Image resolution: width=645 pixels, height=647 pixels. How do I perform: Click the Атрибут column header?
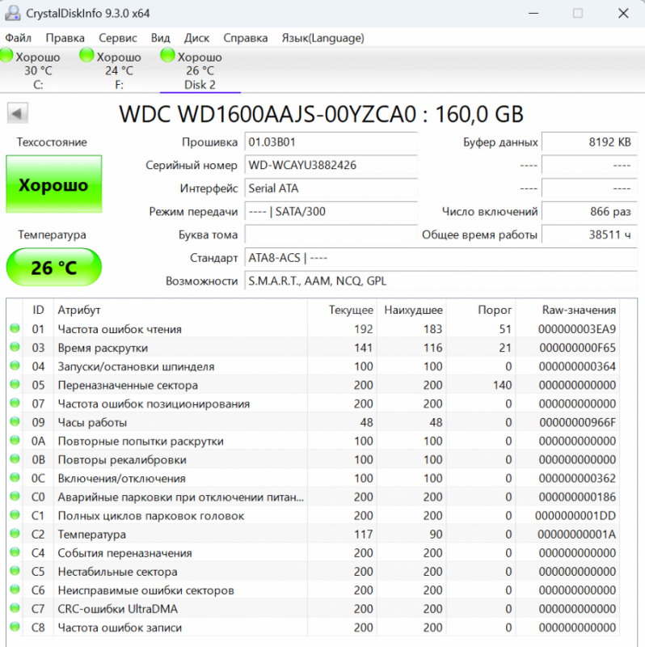[x=180, y=310]
